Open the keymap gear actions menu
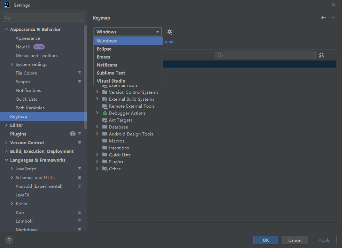 170,32
